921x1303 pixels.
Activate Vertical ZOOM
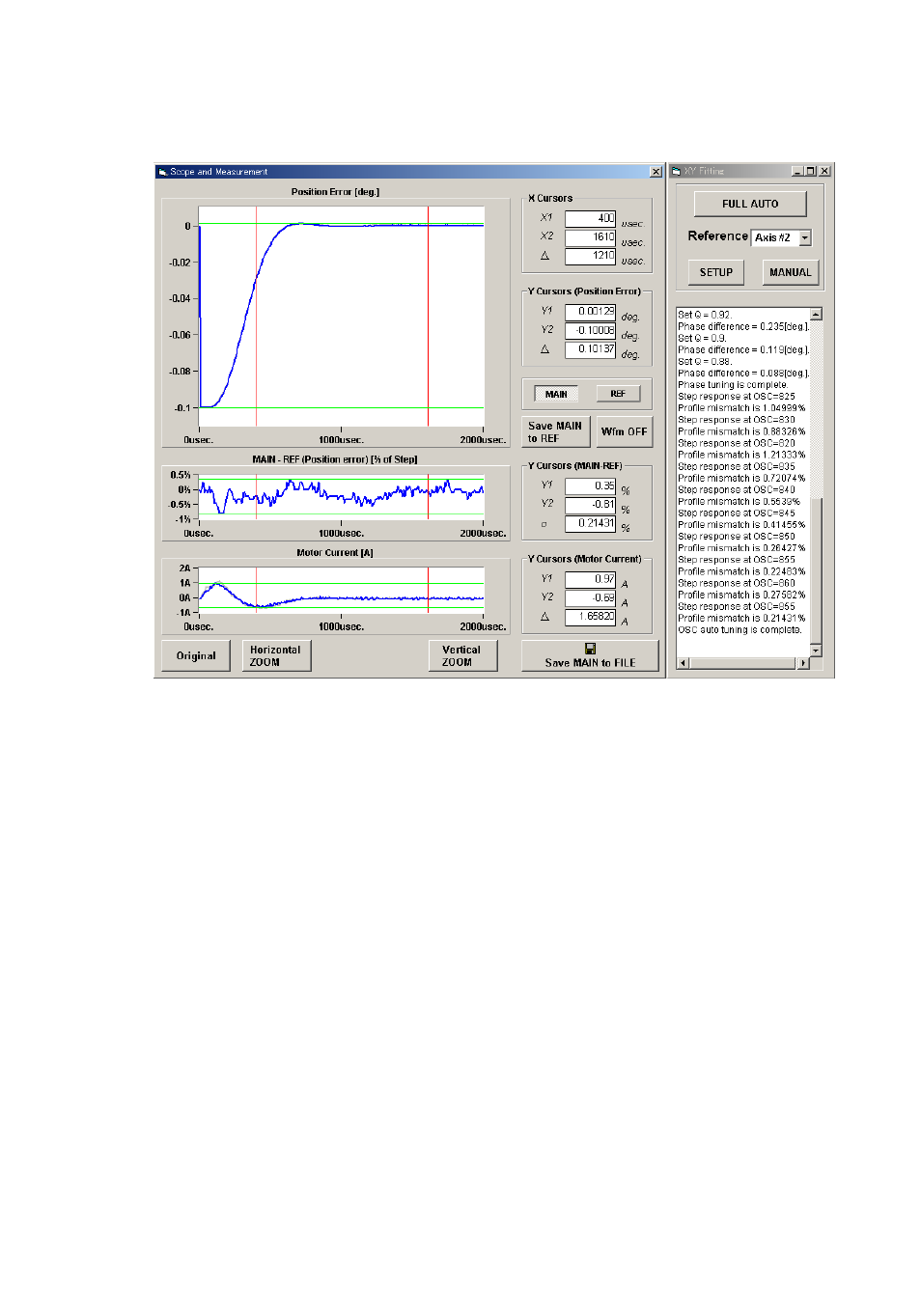coord(462,656)
